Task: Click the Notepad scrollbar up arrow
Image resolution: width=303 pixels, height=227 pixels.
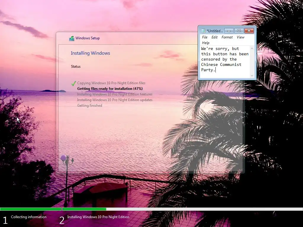Action: pyautogui.click(x=252, y=48)
